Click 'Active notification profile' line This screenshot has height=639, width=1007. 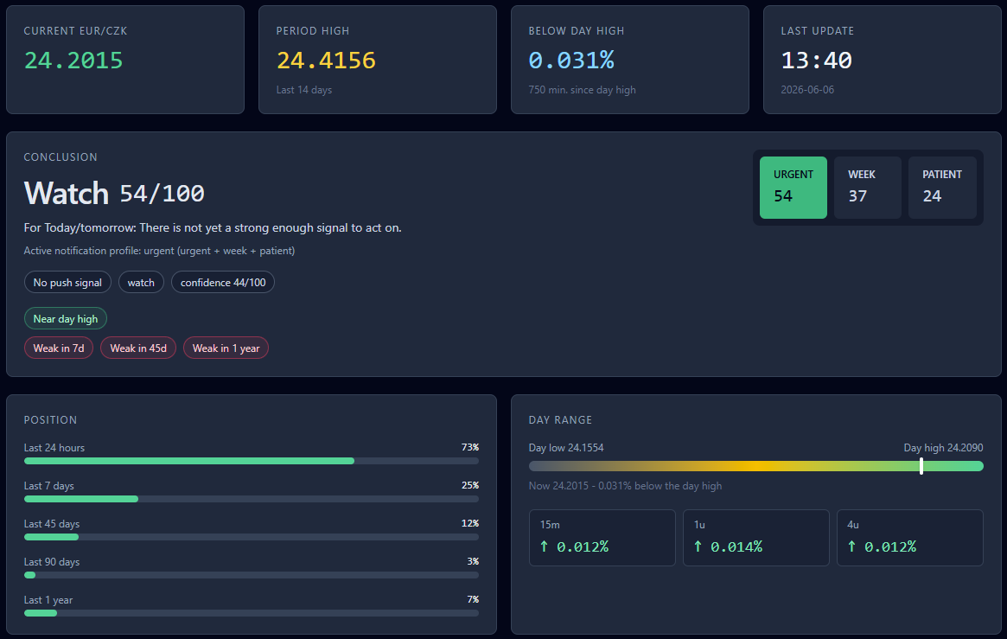point(159,251)
